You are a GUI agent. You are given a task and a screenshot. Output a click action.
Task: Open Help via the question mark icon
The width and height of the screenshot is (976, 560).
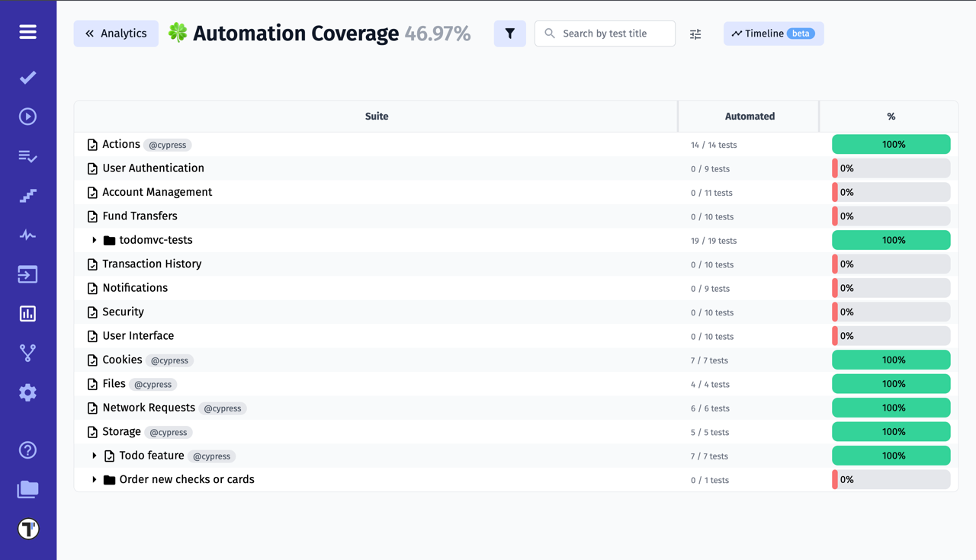27,450
